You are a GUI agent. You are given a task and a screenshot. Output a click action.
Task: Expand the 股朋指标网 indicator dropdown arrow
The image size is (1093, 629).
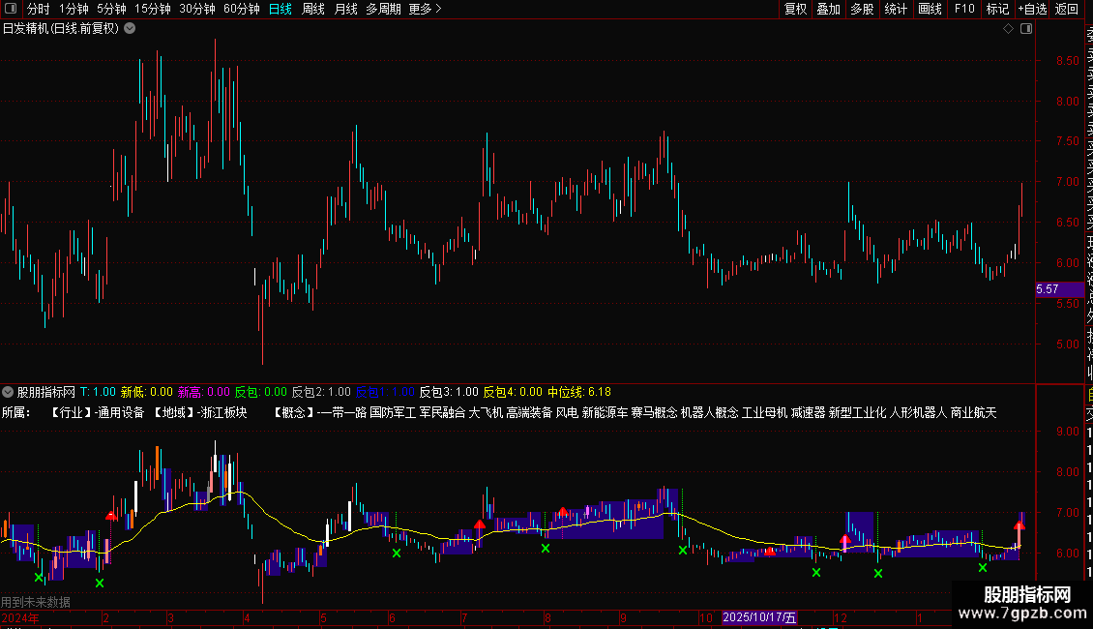[8, 392]
